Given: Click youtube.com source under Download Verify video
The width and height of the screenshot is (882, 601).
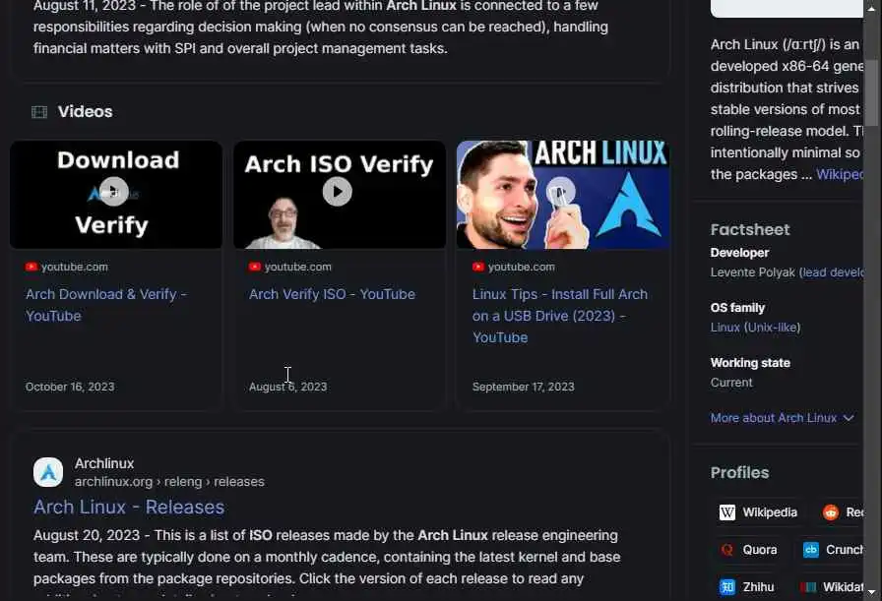Looking at the screenshot, I should click(x=74, y=267).
